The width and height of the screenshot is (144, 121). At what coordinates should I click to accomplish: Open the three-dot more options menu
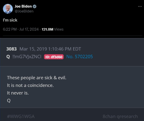pyautogui.click(x=140, y=6)
